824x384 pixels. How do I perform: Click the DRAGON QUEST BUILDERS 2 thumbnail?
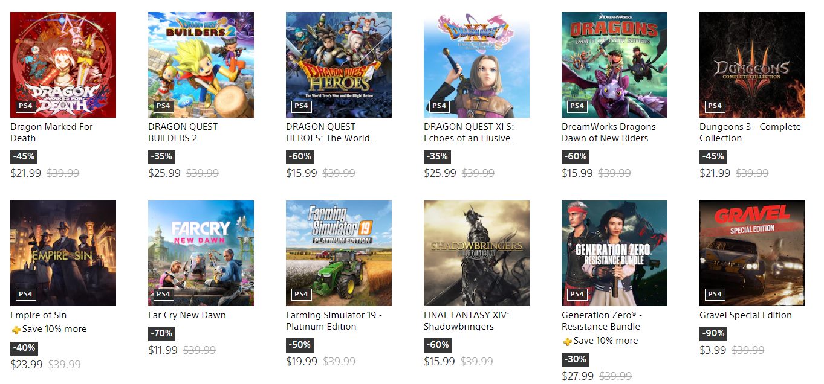[201, 65]
